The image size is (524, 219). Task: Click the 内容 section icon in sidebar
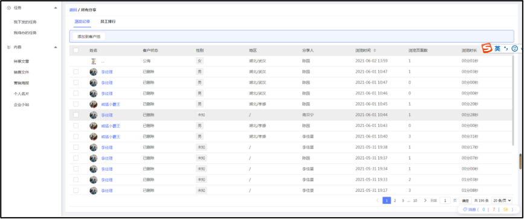pyautogui.click(x=9, y=48)
